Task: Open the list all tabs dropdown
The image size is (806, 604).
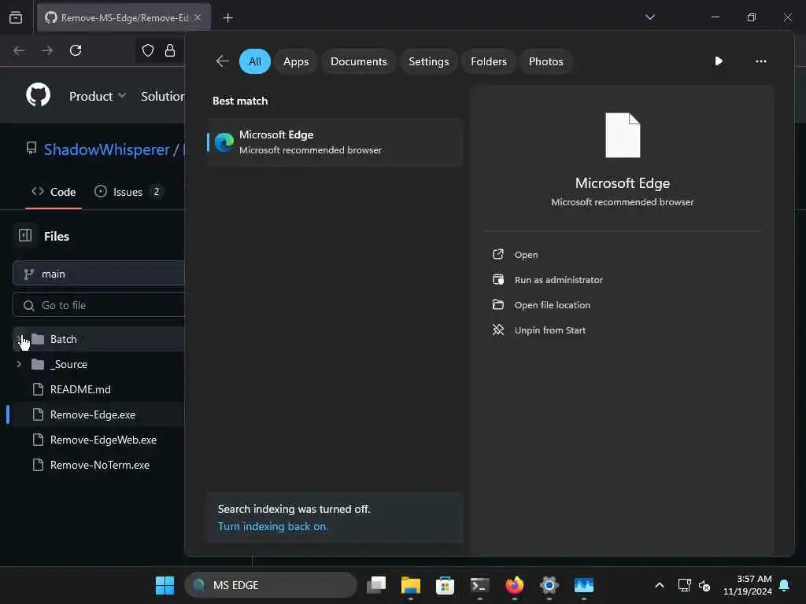Action: 649,17
